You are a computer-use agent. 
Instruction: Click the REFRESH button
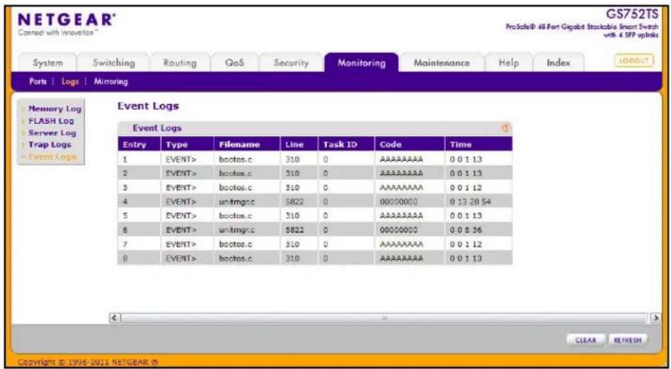point(628,340)
